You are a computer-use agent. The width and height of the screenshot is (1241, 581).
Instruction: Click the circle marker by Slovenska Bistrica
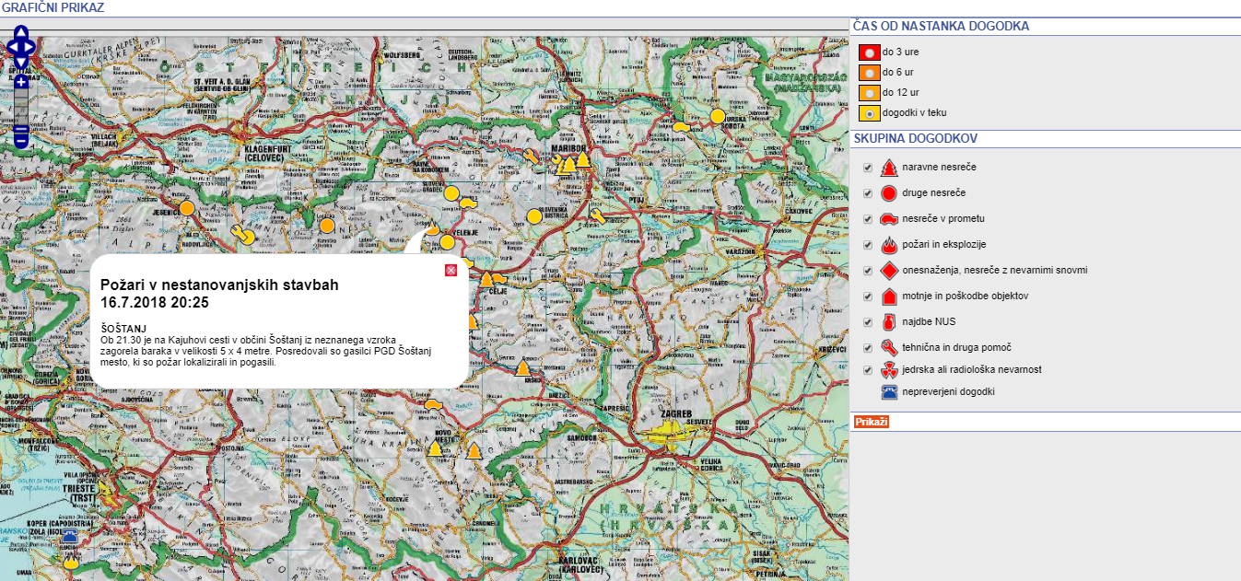(534, 216)
